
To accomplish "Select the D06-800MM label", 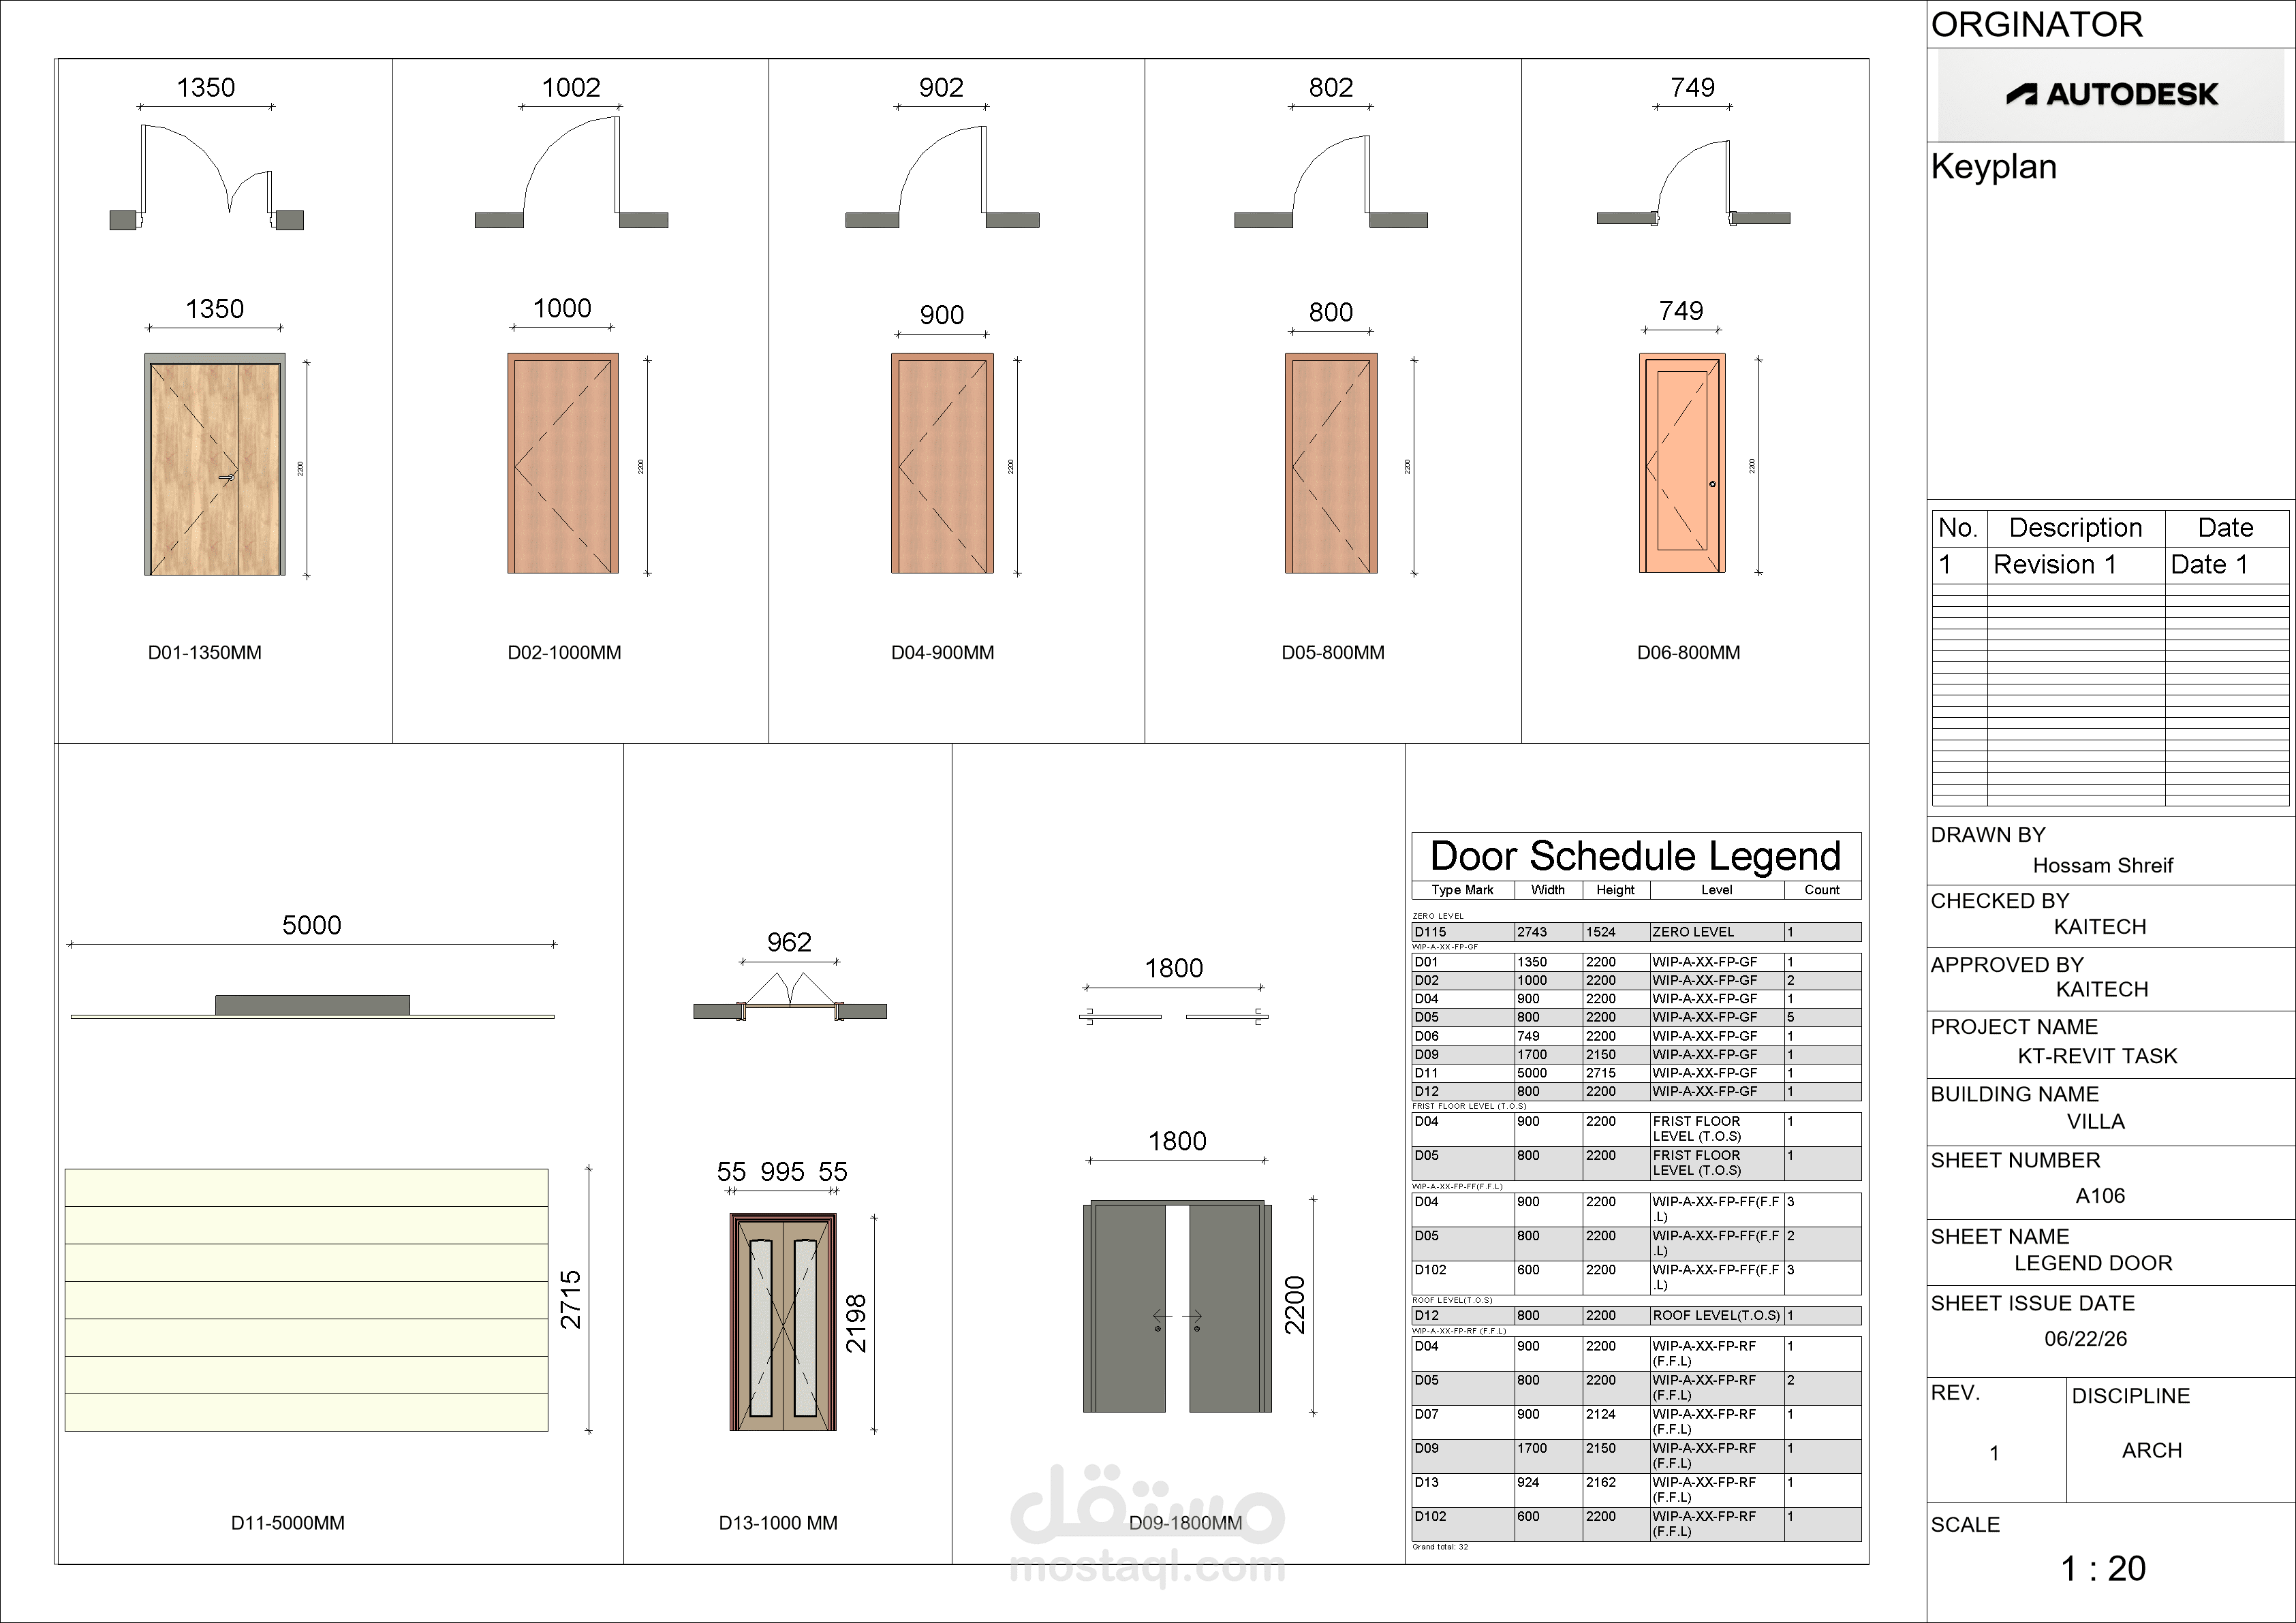I will (1688, 652).
